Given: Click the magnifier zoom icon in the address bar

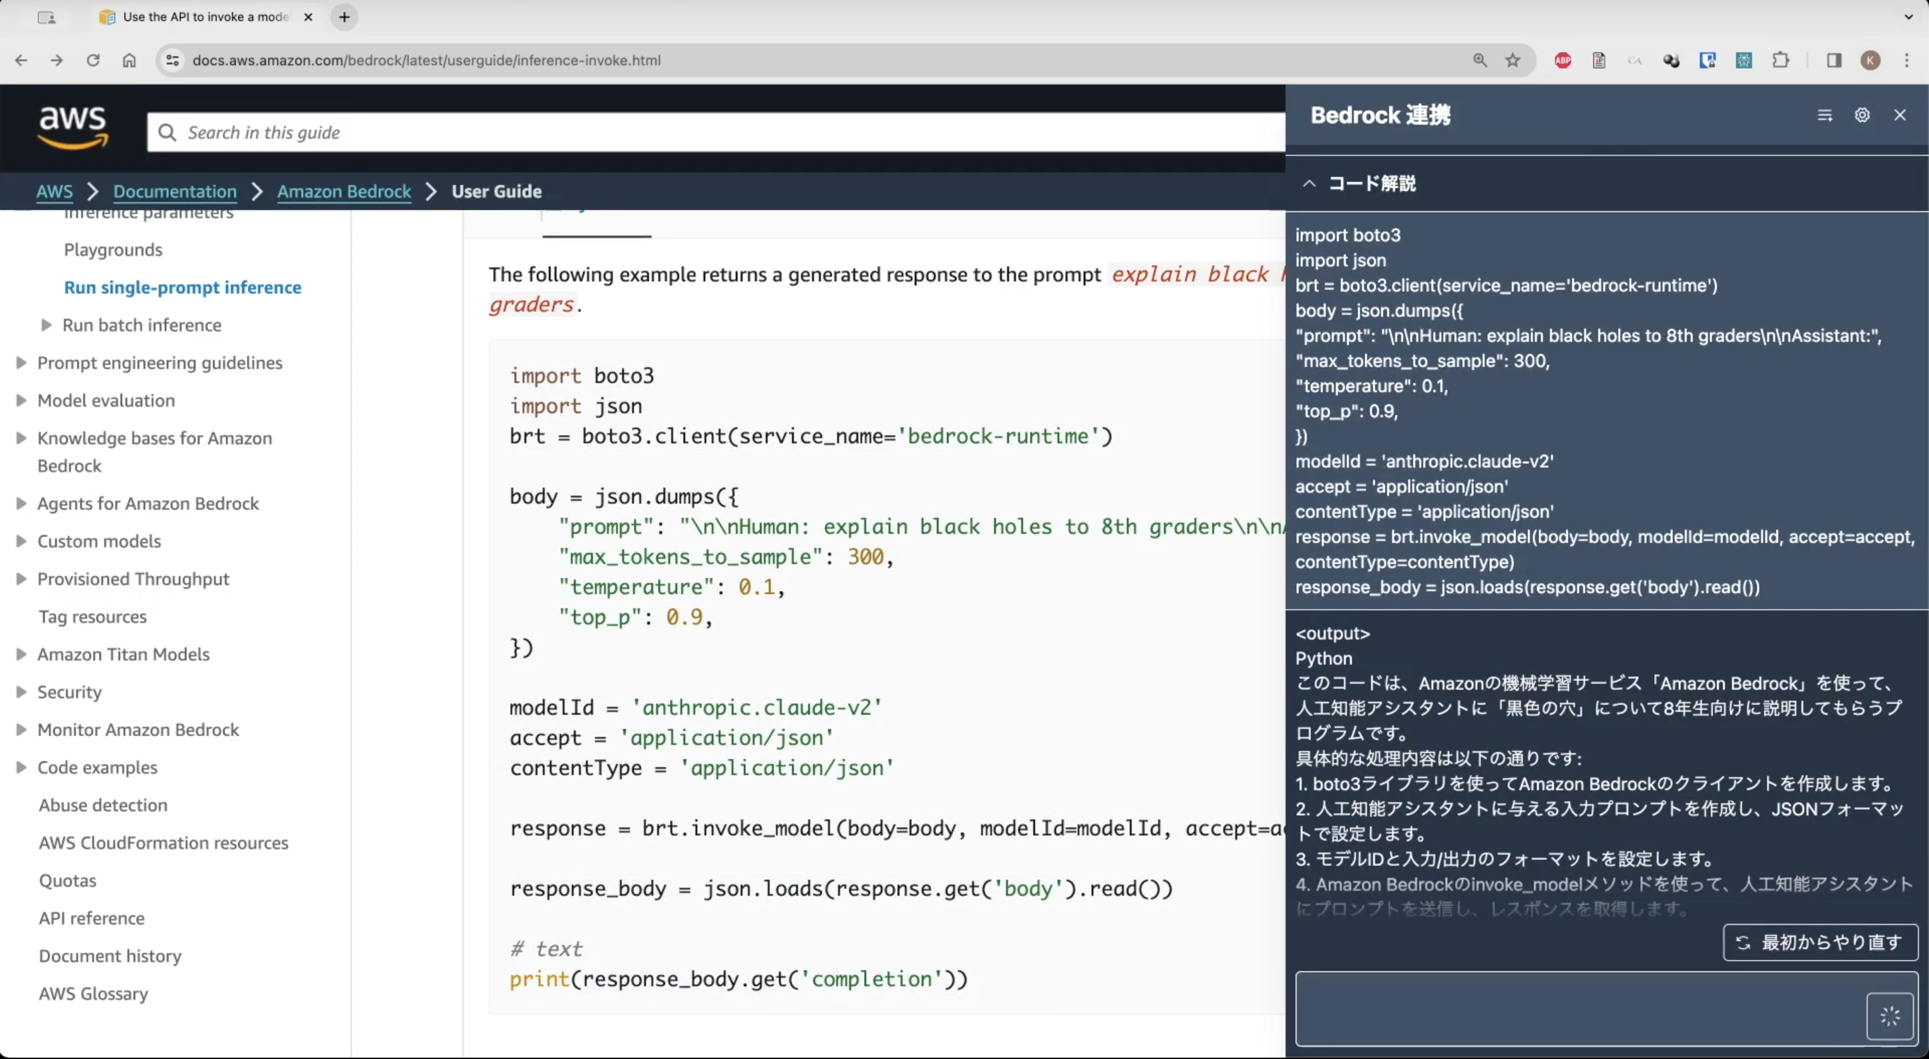Looking at the screenshot, I should tap(1479, 61).
